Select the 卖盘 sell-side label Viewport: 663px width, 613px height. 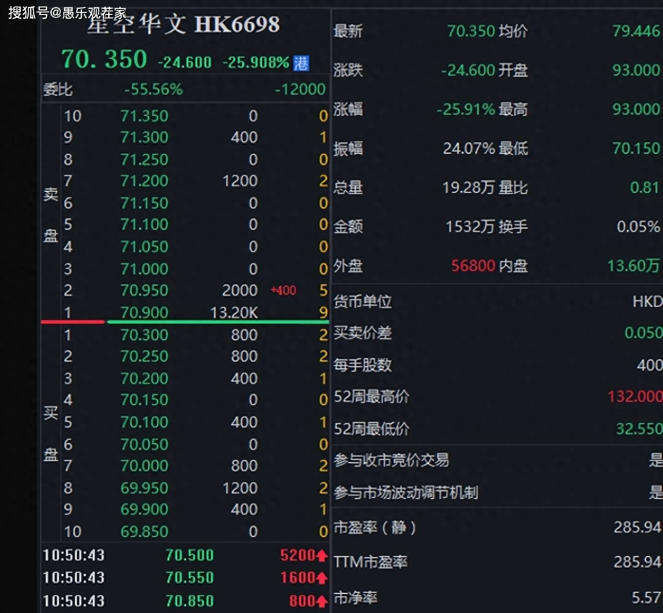(x=51, y=215)
